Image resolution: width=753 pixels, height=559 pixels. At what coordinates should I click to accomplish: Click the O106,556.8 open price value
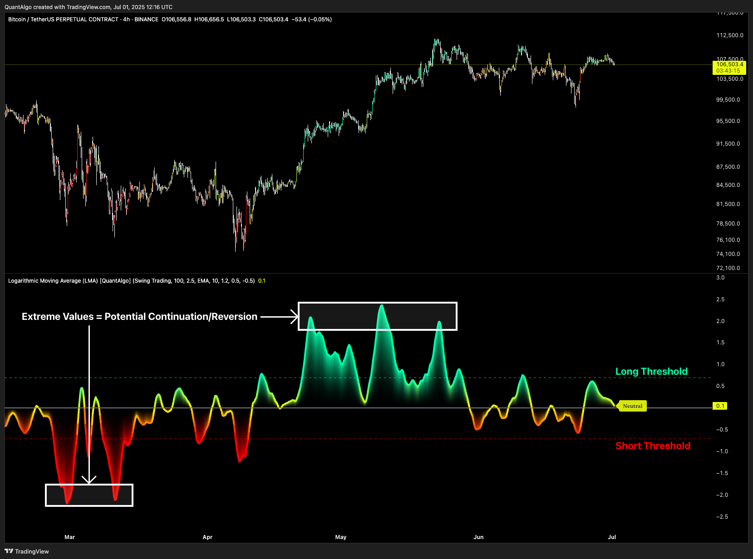pyautogui.click(x=177, y=20)
